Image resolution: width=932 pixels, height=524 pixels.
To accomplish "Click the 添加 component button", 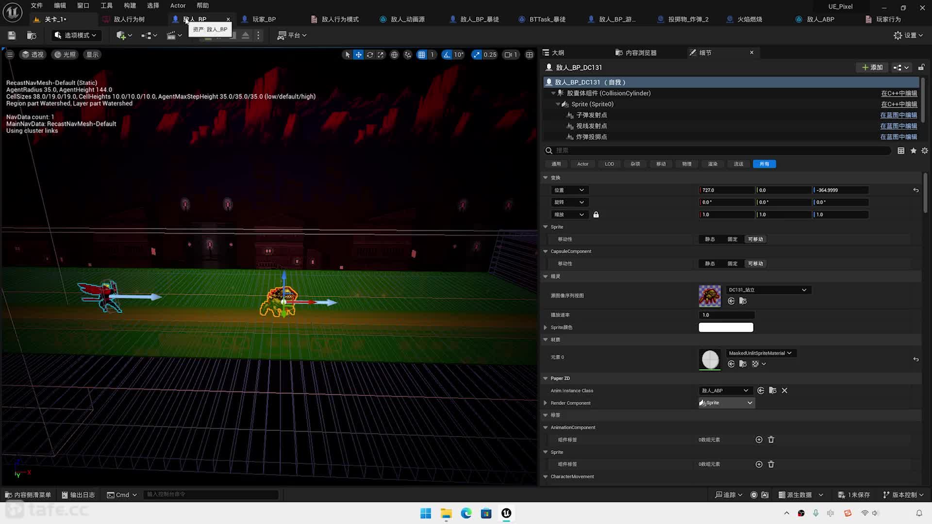I will (x=872, y=67).
